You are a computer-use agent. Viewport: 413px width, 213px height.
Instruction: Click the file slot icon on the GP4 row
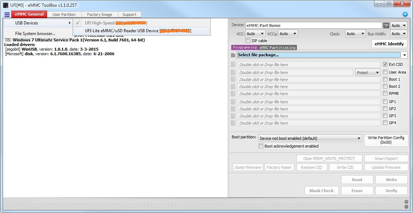[233, 123]
